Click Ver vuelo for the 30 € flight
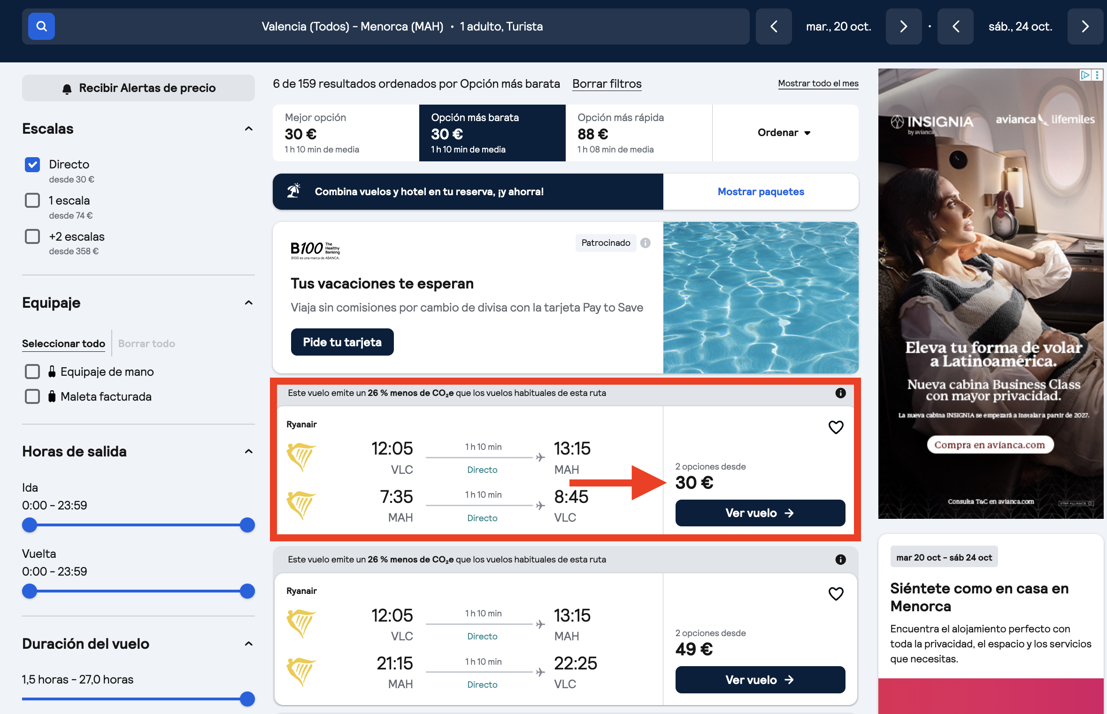This screenshot has height=714, width=1107. point(760,513)
